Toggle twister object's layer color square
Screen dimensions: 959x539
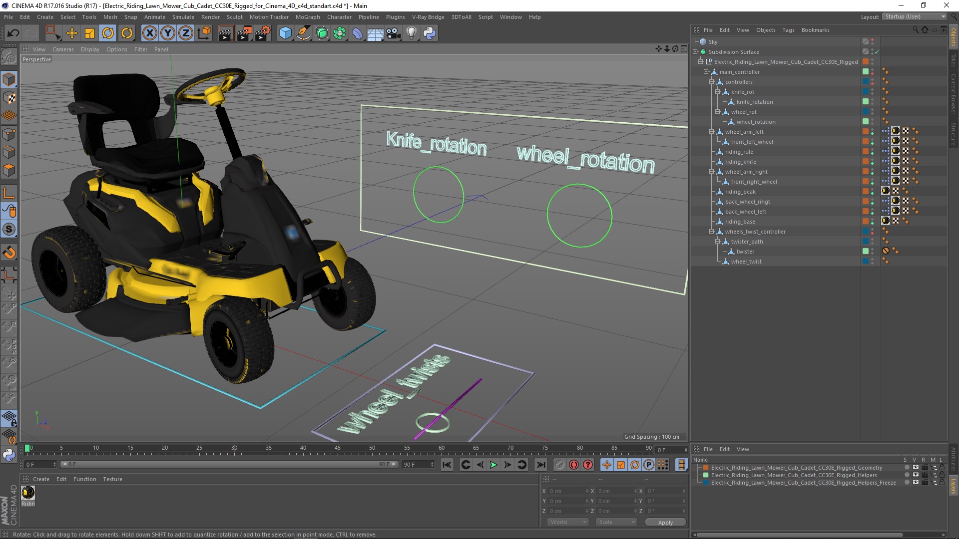(866, 252)
